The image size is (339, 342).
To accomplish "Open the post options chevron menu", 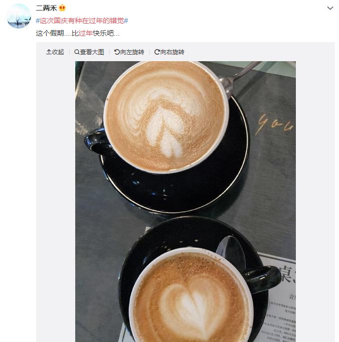I will [x=330, y=9].
